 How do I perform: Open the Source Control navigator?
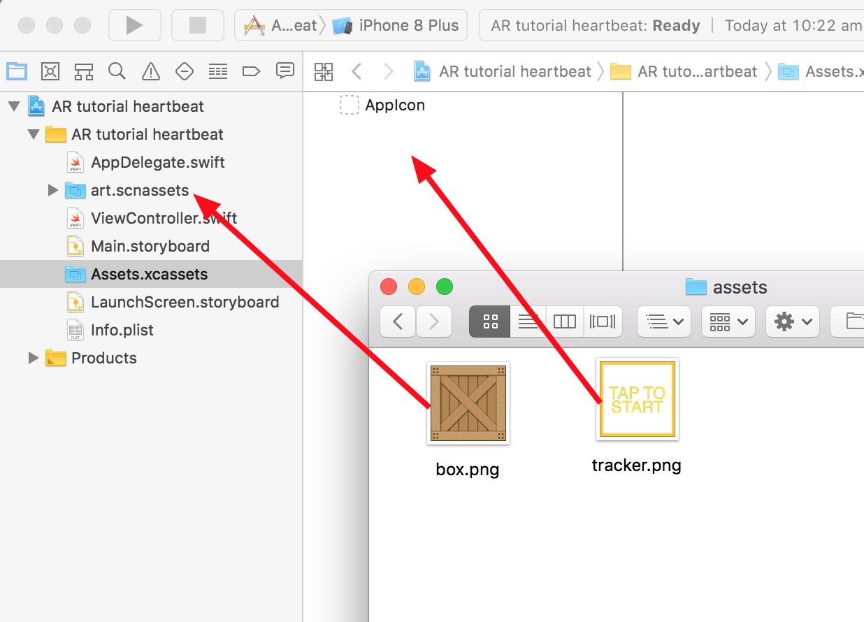click(x=50, y=71)
